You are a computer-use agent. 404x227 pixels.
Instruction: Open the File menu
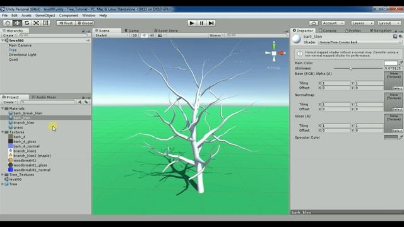4,15
